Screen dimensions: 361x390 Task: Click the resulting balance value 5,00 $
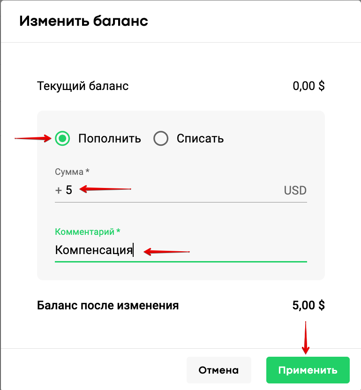308,306
